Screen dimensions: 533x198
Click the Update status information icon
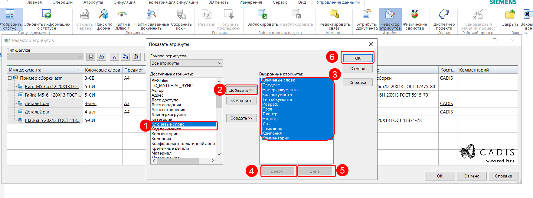tap(47, 14)
